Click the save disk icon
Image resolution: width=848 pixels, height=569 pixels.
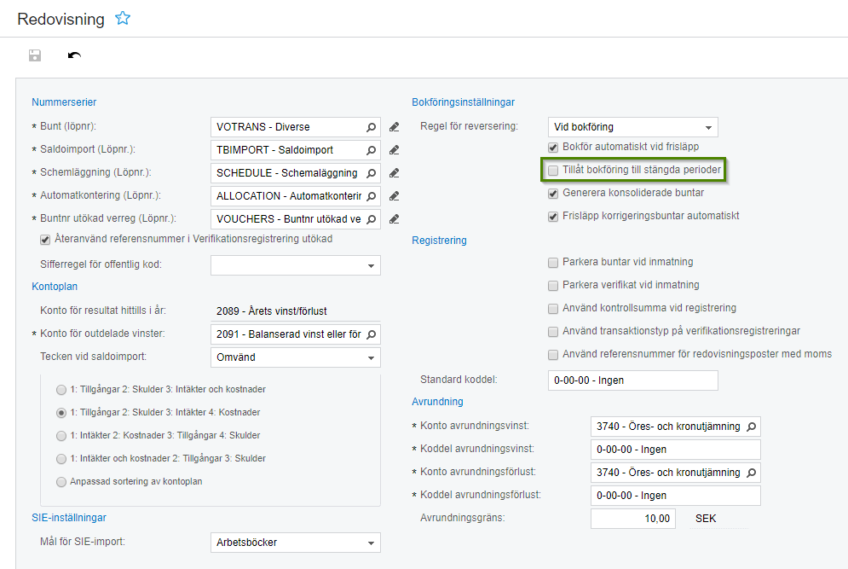point(35,55)
